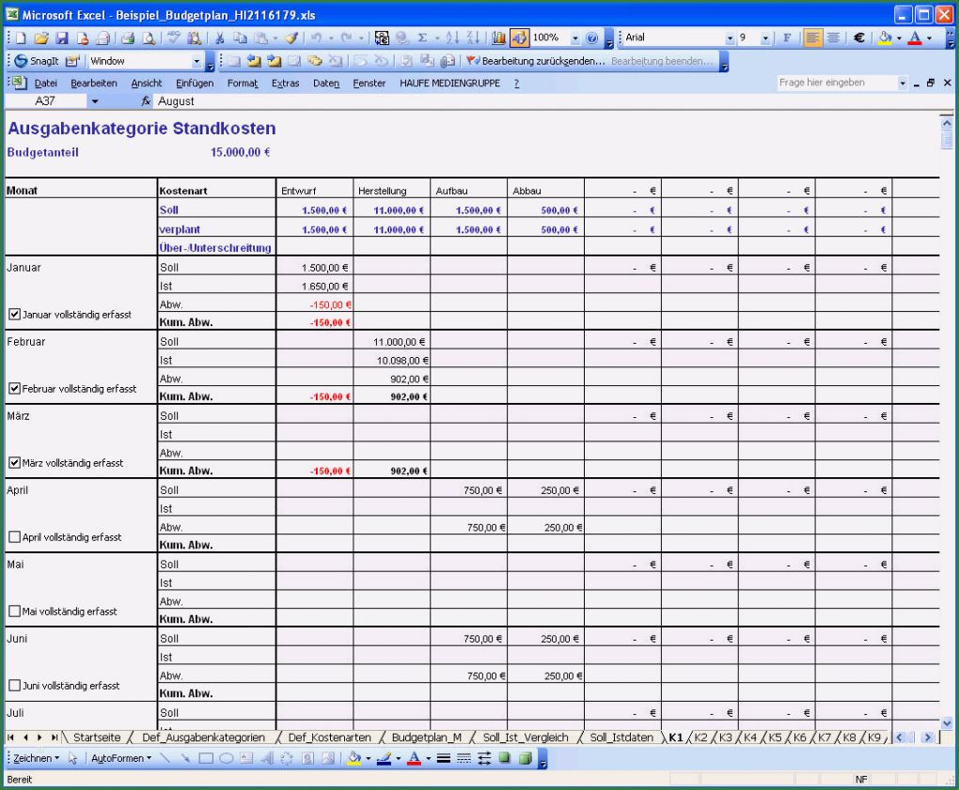Viewport: 959px width, 790px height.
Task: Insert a rectangle from the Drawing toolbar
Action: coord(205,758)
